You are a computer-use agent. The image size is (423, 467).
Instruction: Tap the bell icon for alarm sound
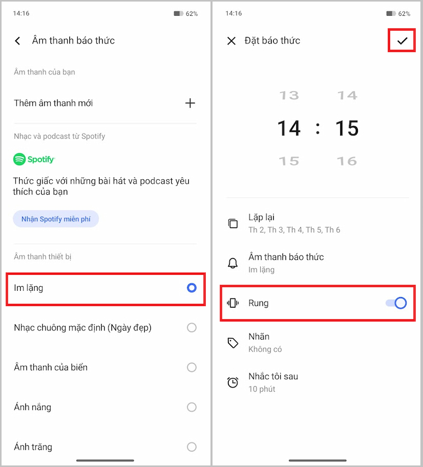click(x=233, y=263)
